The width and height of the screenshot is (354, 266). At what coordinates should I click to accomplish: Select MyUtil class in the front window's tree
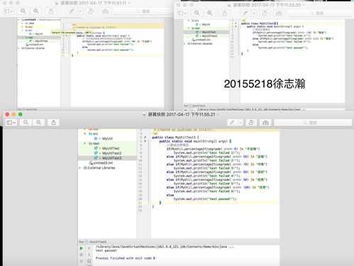[107, 138]
